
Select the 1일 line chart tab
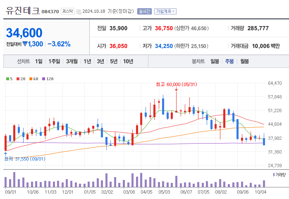click(39, 61)
